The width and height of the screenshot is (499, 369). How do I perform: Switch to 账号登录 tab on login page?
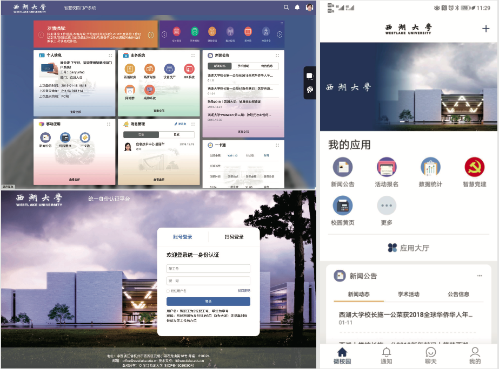pyautogui.click(x=183, y=237)
